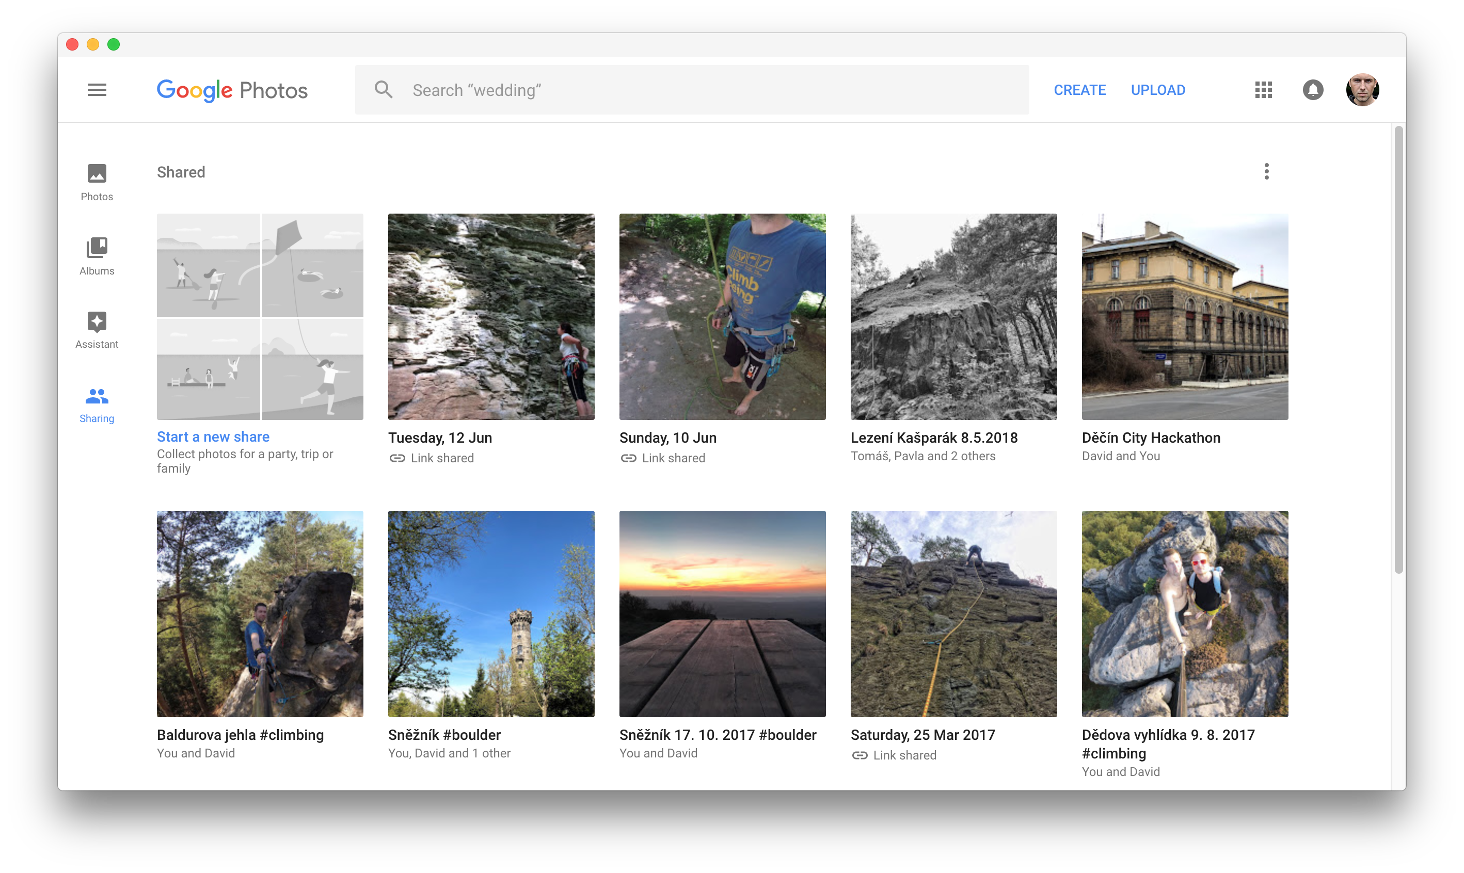1464x873 pixels.
Task: Click the link-shared icon under Saturday, 25 Mar 2017
Action: tap(860, 755)
